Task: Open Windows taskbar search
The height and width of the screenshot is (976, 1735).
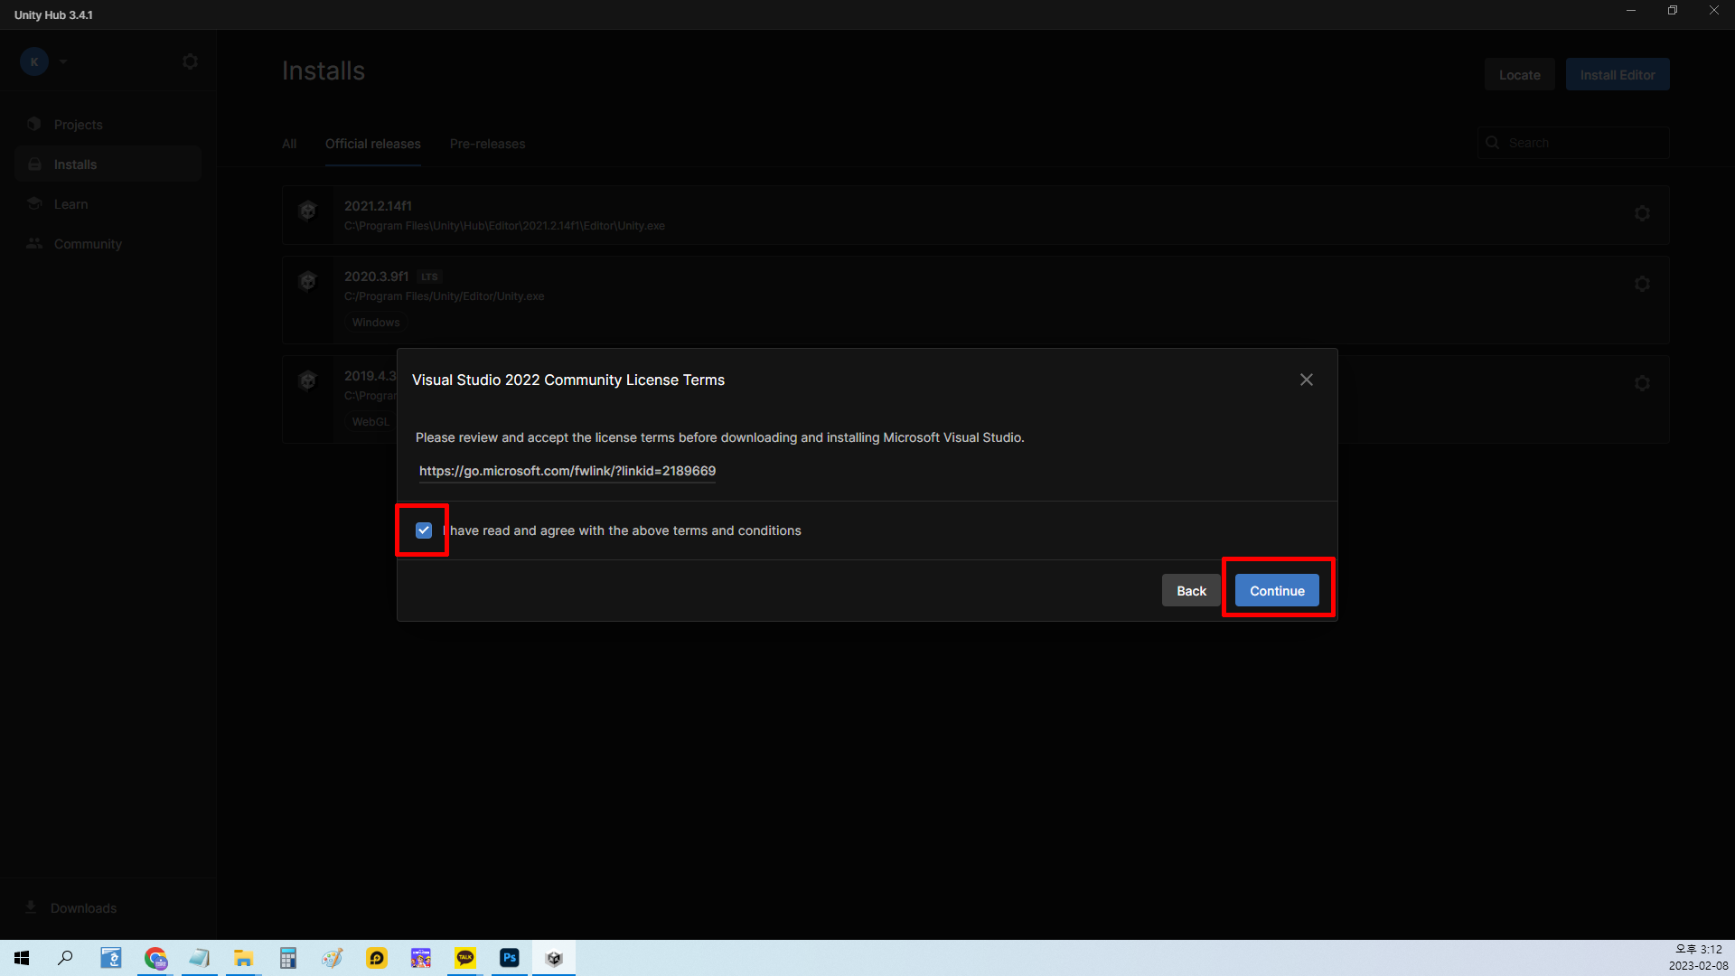Action: pyautogui.click(x=65, y=958)
